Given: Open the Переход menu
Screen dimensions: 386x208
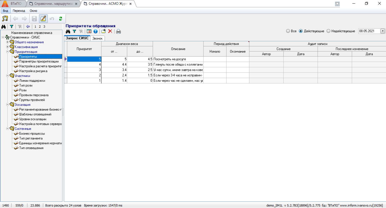Looking at the screenshot, I should (19, 11).
